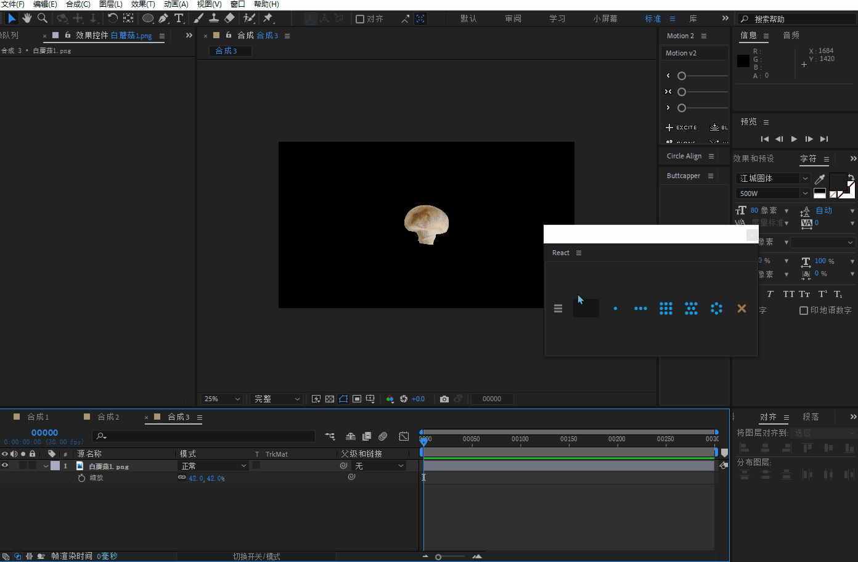The image size is (858, 562).
Task: Select the Clone Stamp tool
Action: click(214, 18)
